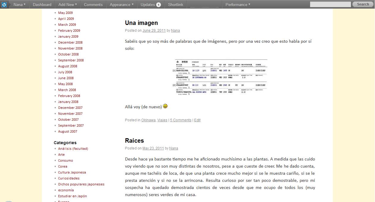Open author Nana link under 'Raíces'
Viewport: 375px width, 202px height.
tap(174, 148)
